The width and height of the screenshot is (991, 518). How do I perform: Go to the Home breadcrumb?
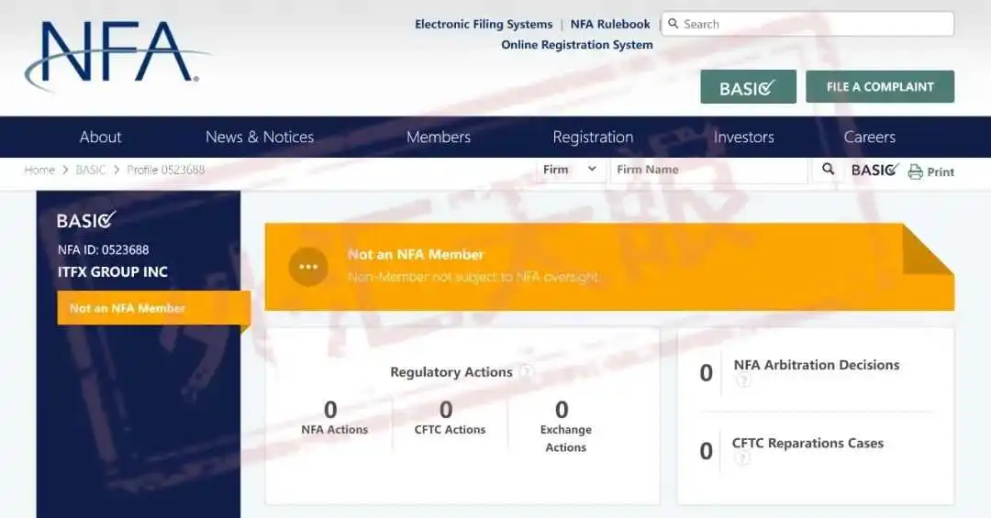(x=39, y=170)
